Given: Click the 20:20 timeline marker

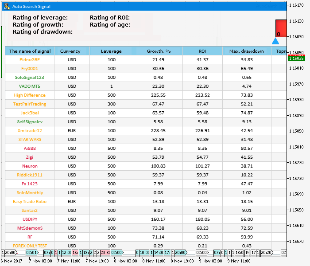Looking at the screenshot, I should coord(267,253).
